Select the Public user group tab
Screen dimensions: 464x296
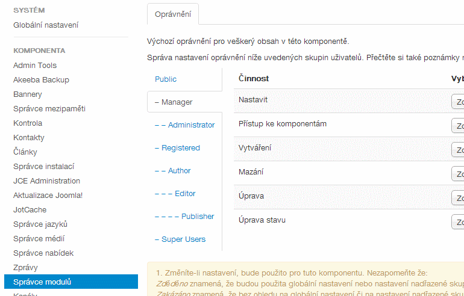pyautogui.click(x=166, y=79)
